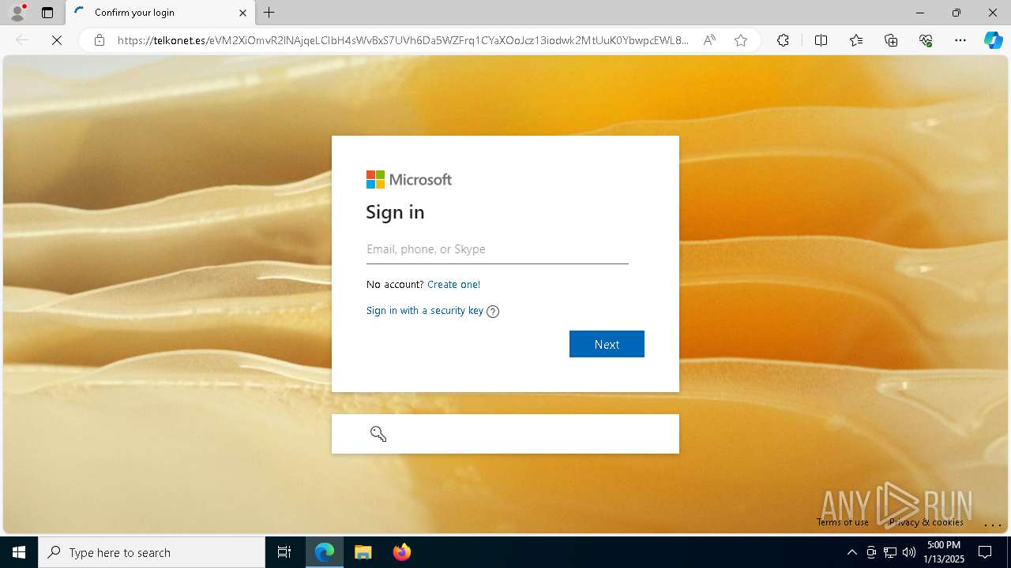Add page to favorites star
The height and width of the screenshot is (568, 1011).
[741, 40]
